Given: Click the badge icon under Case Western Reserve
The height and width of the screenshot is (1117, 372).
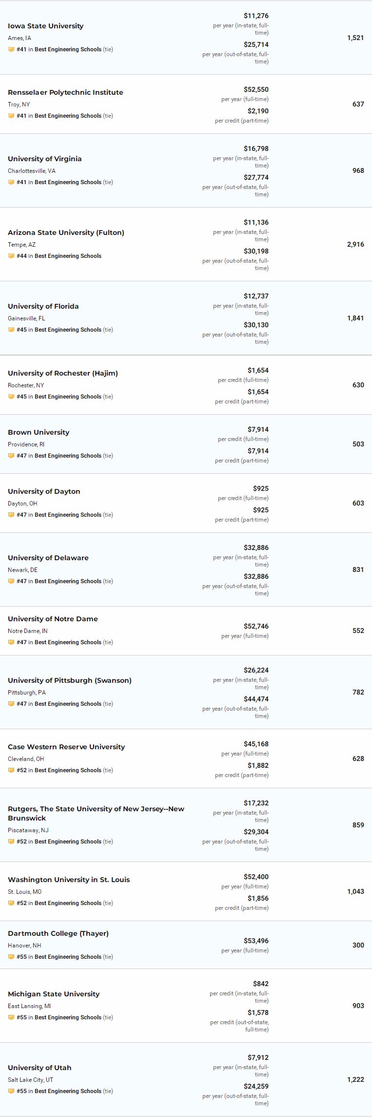Looking at the screenshot, I should tap(11, 770).
